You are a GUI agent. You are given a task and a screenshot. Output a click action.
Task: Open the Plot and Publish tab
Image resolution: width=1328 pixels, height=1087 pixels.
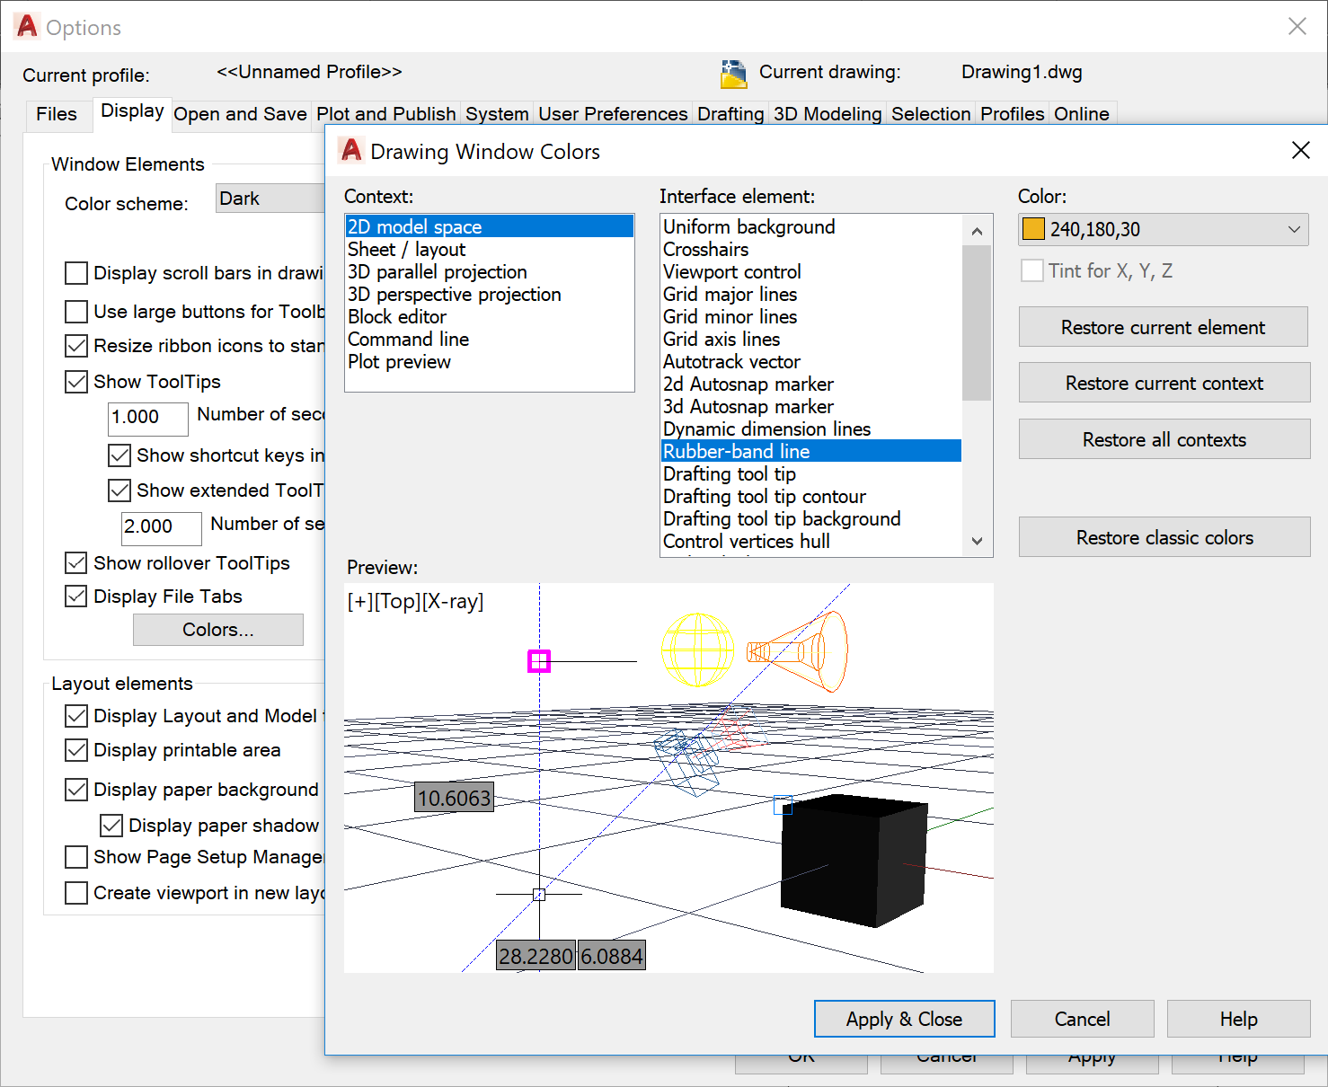click(x=386, y=114)
